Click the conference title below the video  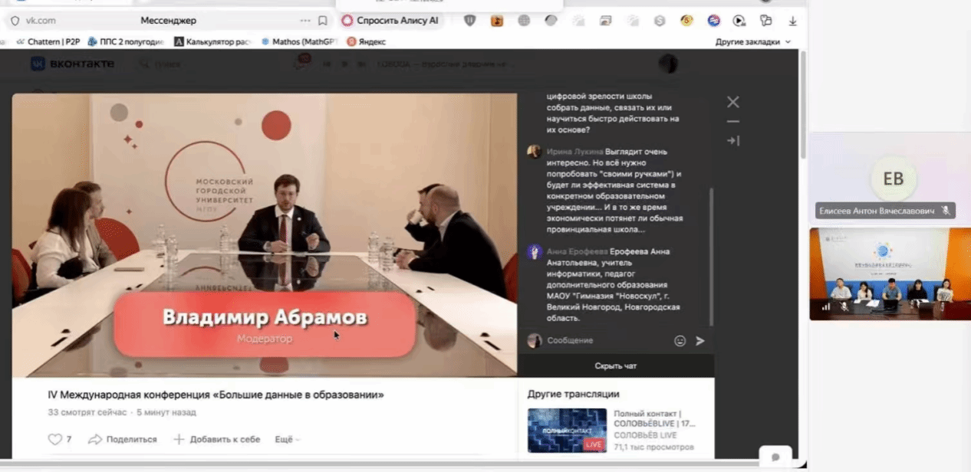click(216, 395)
